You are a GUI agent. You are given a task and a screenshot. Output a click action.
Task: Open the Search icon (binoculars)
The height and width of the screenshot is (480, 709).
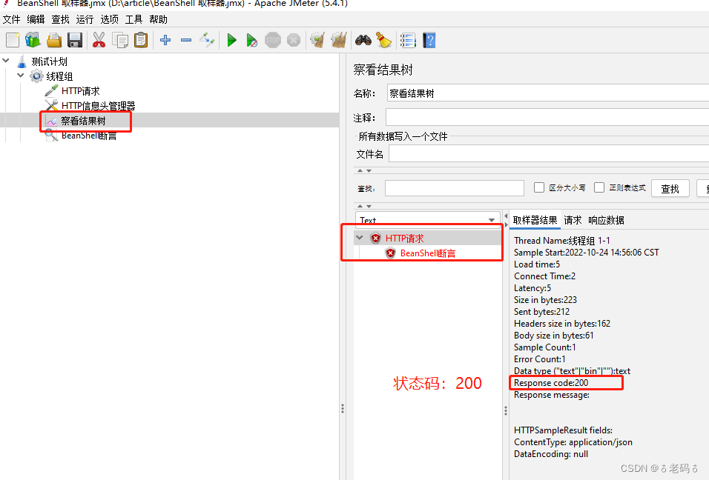[363, 40]
